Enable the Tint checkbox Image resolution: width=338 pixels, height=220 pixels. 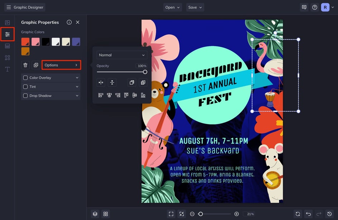pyautogui.click(x=25, y=87)
